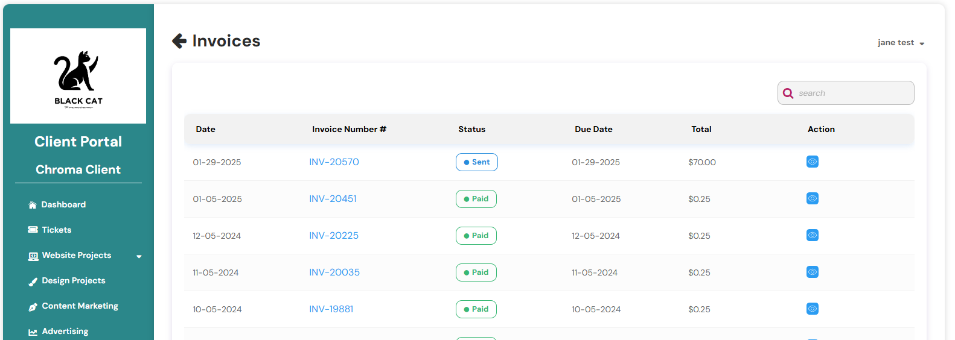View invoice INV-20570 with eye icon

pos(813,162)
